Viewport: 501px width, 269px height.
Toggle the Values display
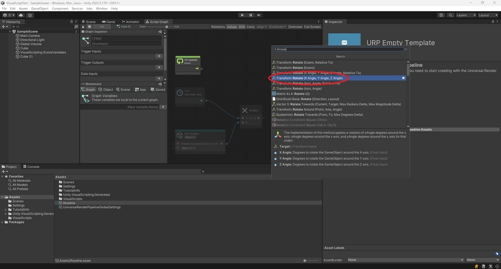click(232, 27)
